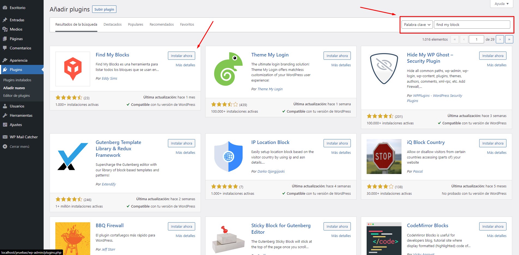Screen dimensions: 519x255
Task: Install IP Location Block plugin
Action: pos(337,143)
